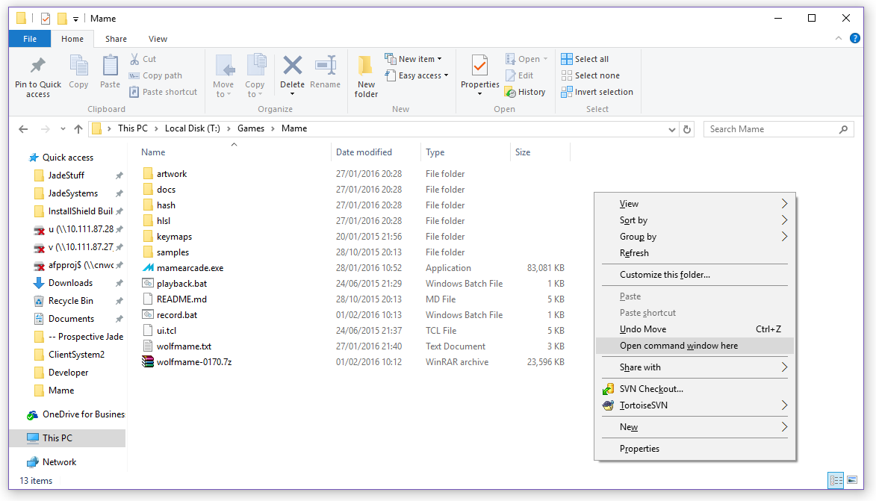
Task: Open the recent locations dropdown arrow
Action: 63,129
